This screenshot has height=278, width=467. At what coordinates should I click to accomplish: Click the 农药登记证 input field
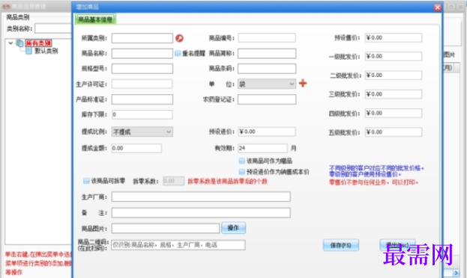point(267,99)
